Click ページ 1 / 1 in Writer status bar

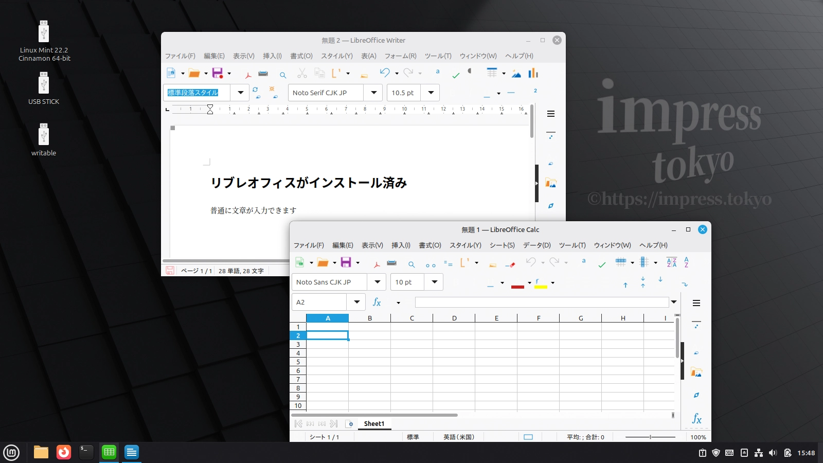click(x=196, y=271)
